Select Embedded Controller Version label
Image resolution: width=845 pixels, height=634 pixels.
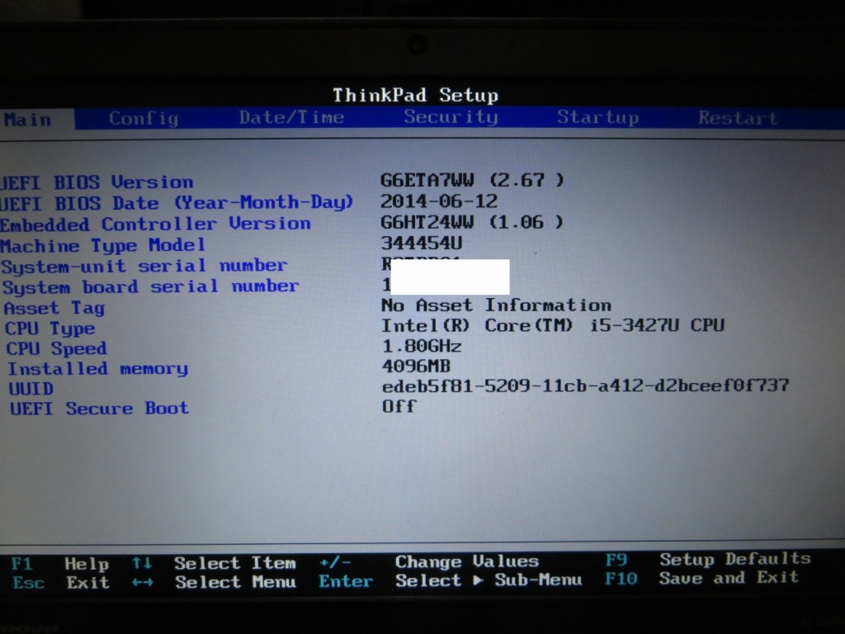(x=156, y=223)
